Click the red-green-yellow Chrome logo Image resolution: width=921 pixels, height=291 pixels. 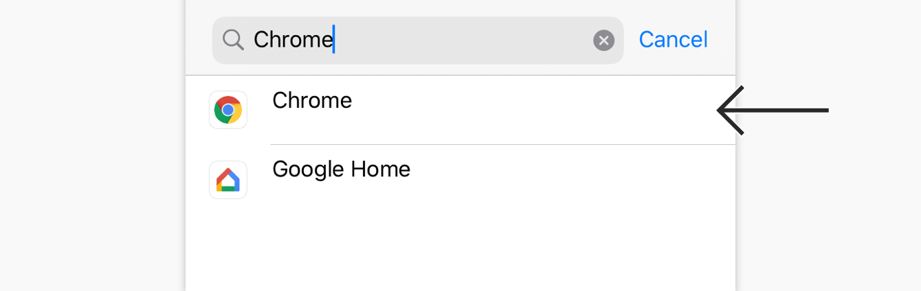[x=228, y=110]
